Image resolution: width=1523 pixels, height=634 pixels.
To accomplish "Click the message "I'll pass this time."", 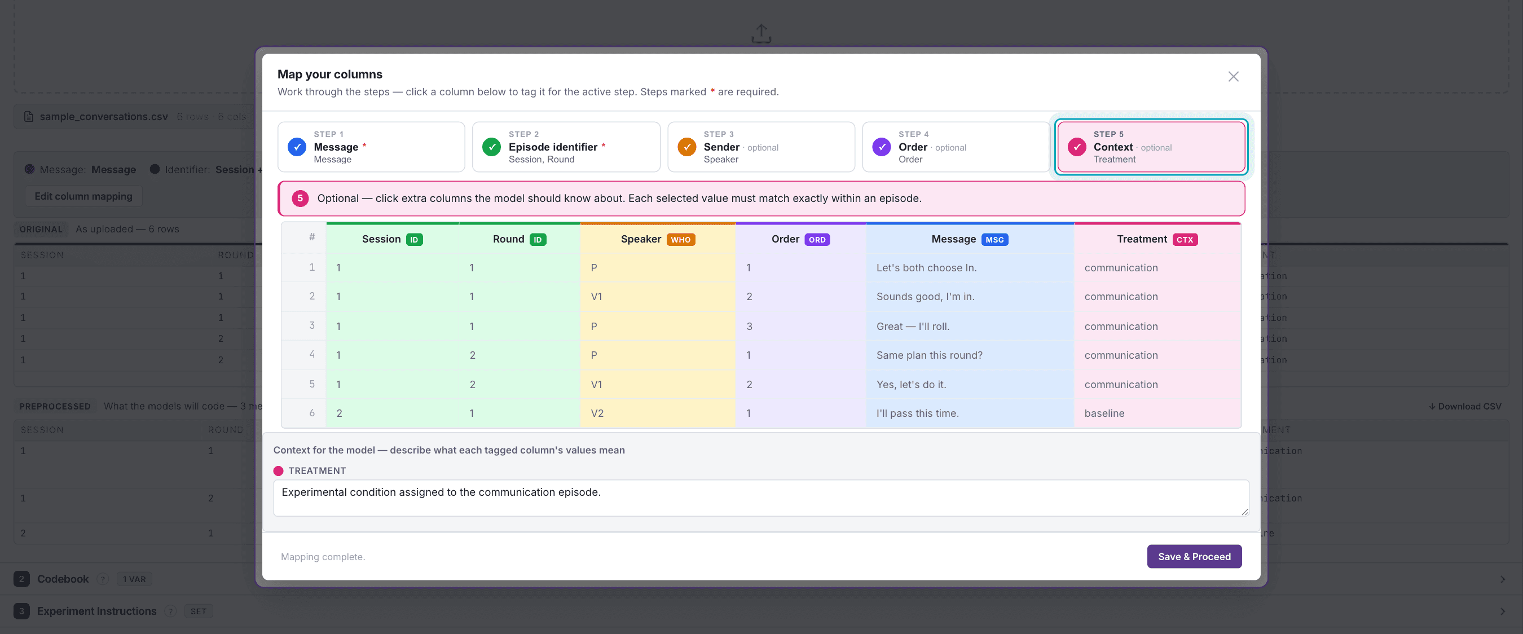I will pos(917,413).
